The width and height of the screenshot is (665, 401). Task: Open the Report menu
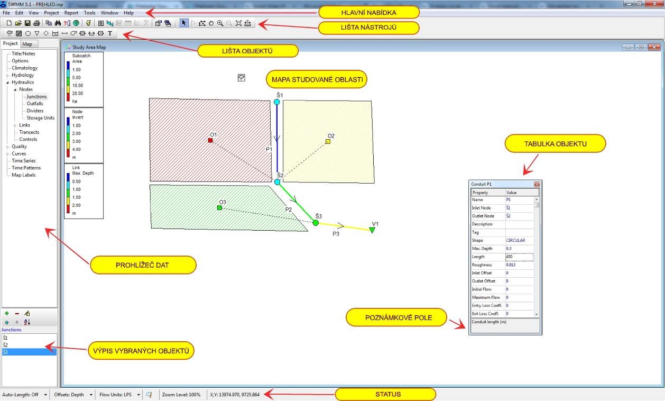coord(71,12)
